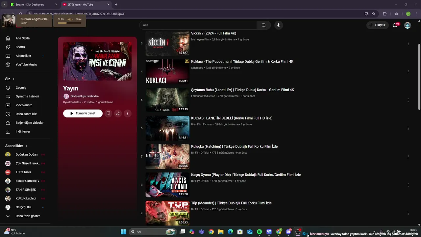This screenshot has width=421, height=237.
Task: Open options menu for Şeytanın Ruhu video
Action: click(x=408, y=100)
